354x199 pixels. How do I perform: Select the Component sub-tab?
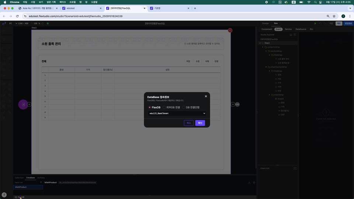(x=267, y=29)
